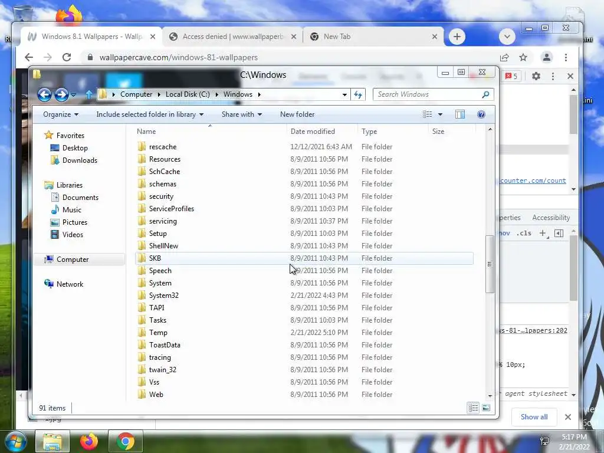Toggle .cls element classes in DevTools

(x=524, y=233)
